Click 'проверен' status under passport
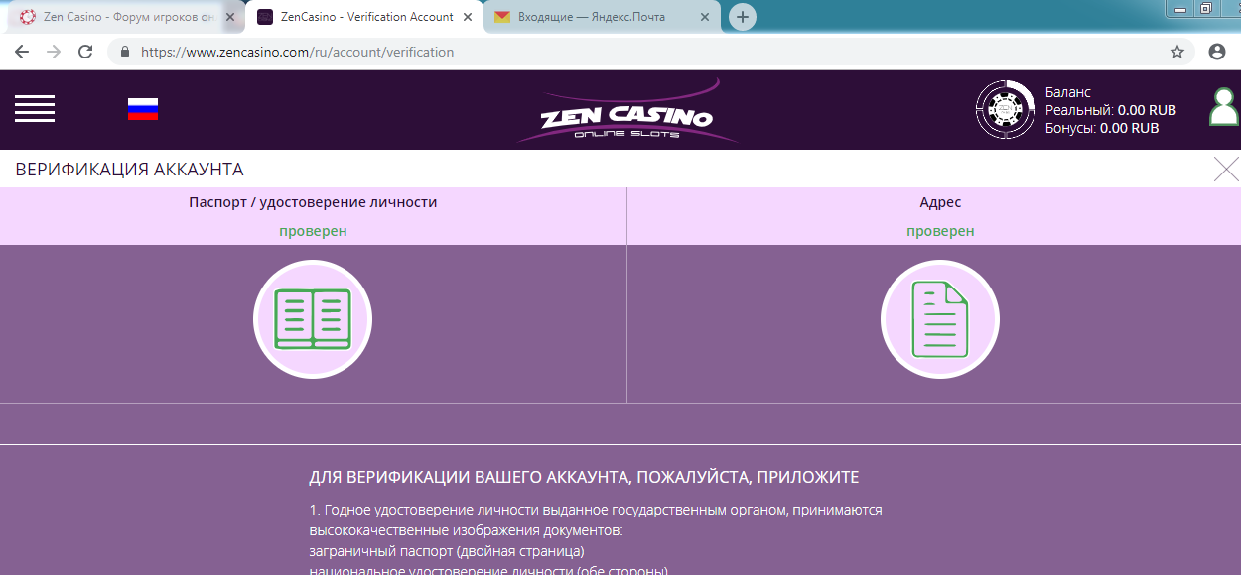The height and width of the screenshot is (575, 1241). pyautogui.click(x=313, y=231)
